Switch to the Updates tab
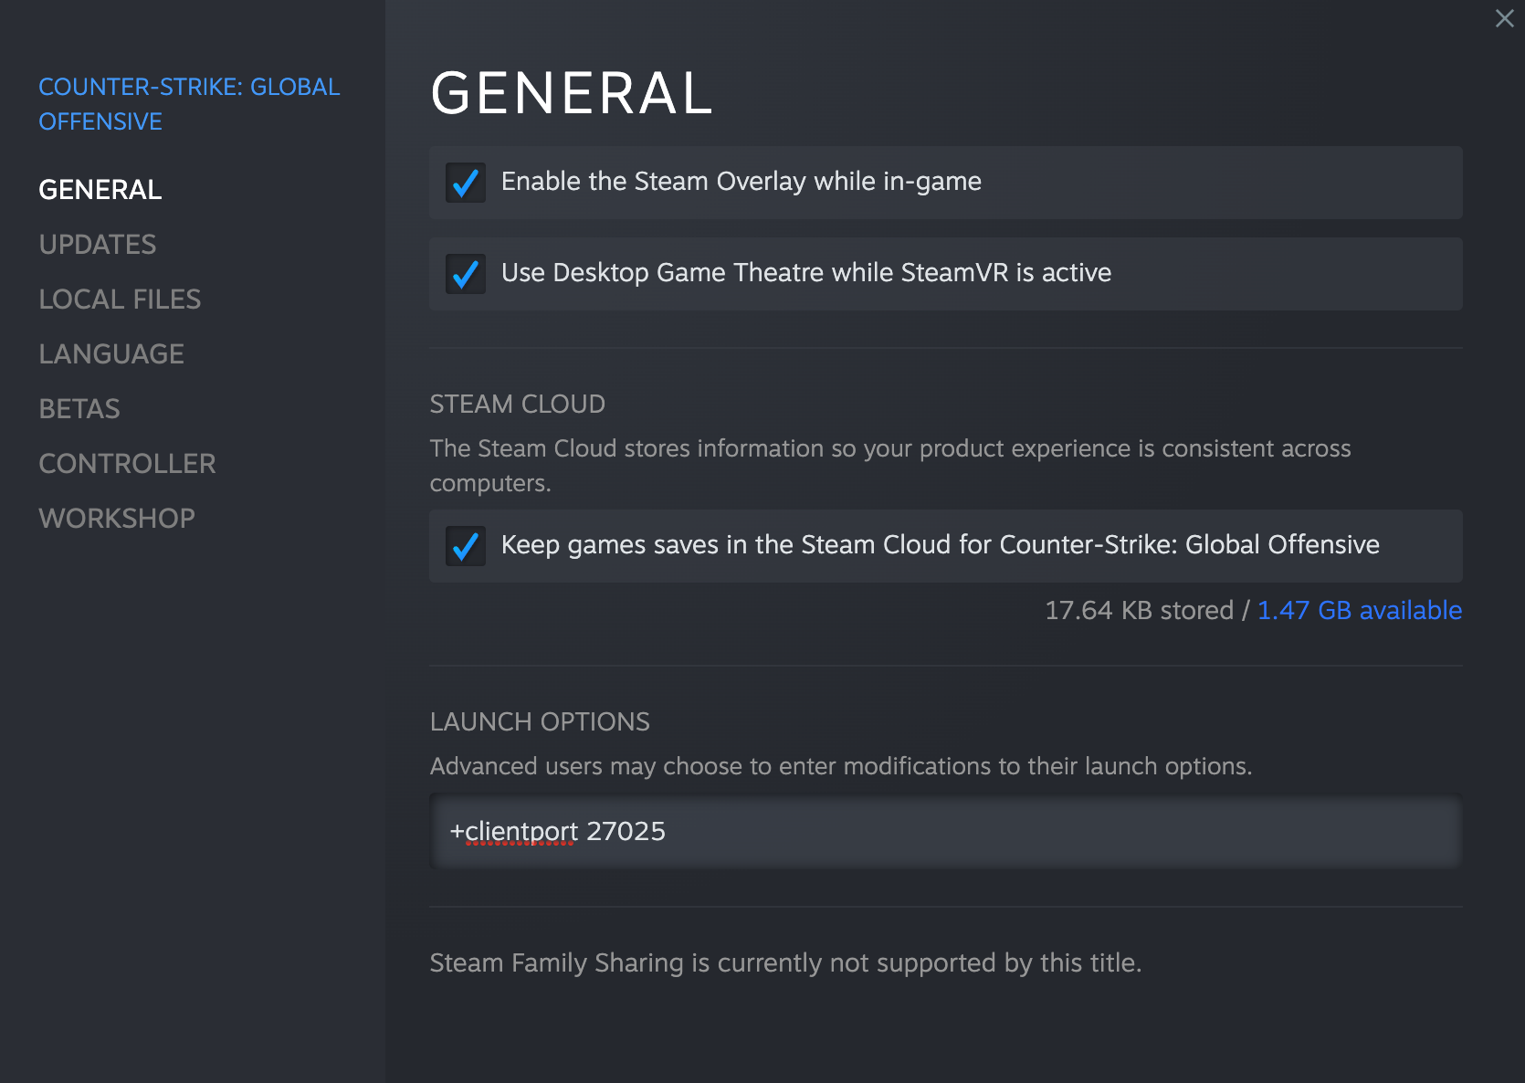The image size is (1525, 1083). (98, 245)
